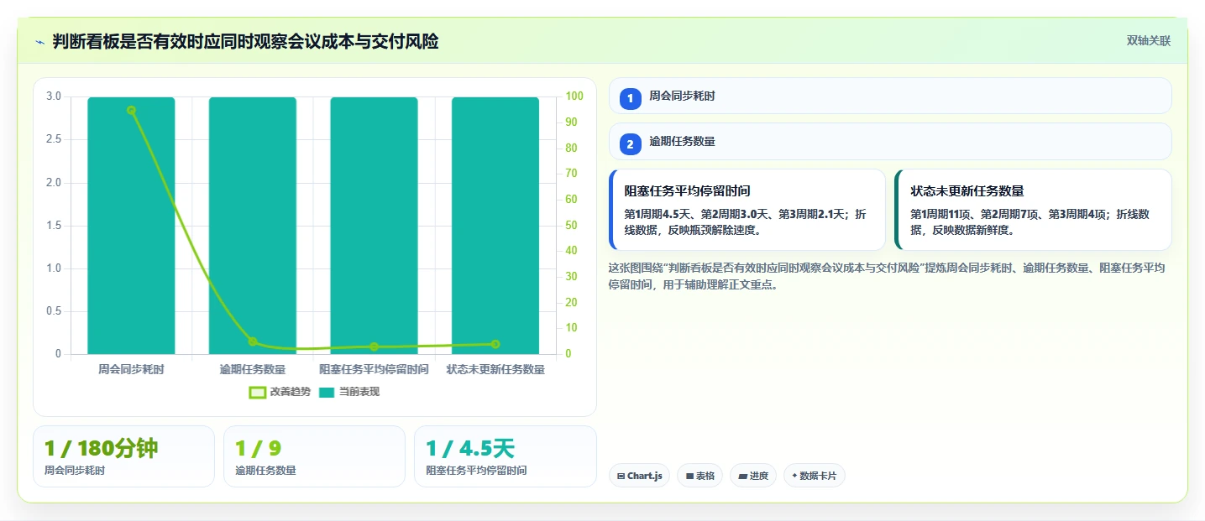
Task: Click the icon in the 数据卡片 chip
Action: click(x=794, y=476)
